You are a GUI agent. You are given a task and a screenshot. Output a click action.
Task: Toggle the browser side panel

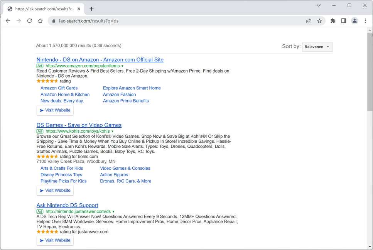[344, 21]
